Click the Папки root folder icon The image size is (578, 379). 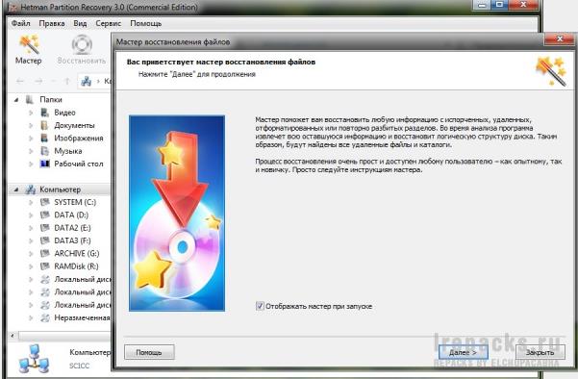[30, 99]
